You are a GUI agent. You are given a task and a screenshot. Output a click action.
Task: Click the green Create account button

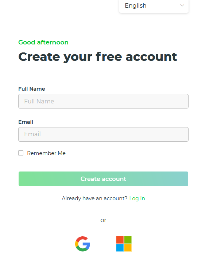click(x=104, y=179)
